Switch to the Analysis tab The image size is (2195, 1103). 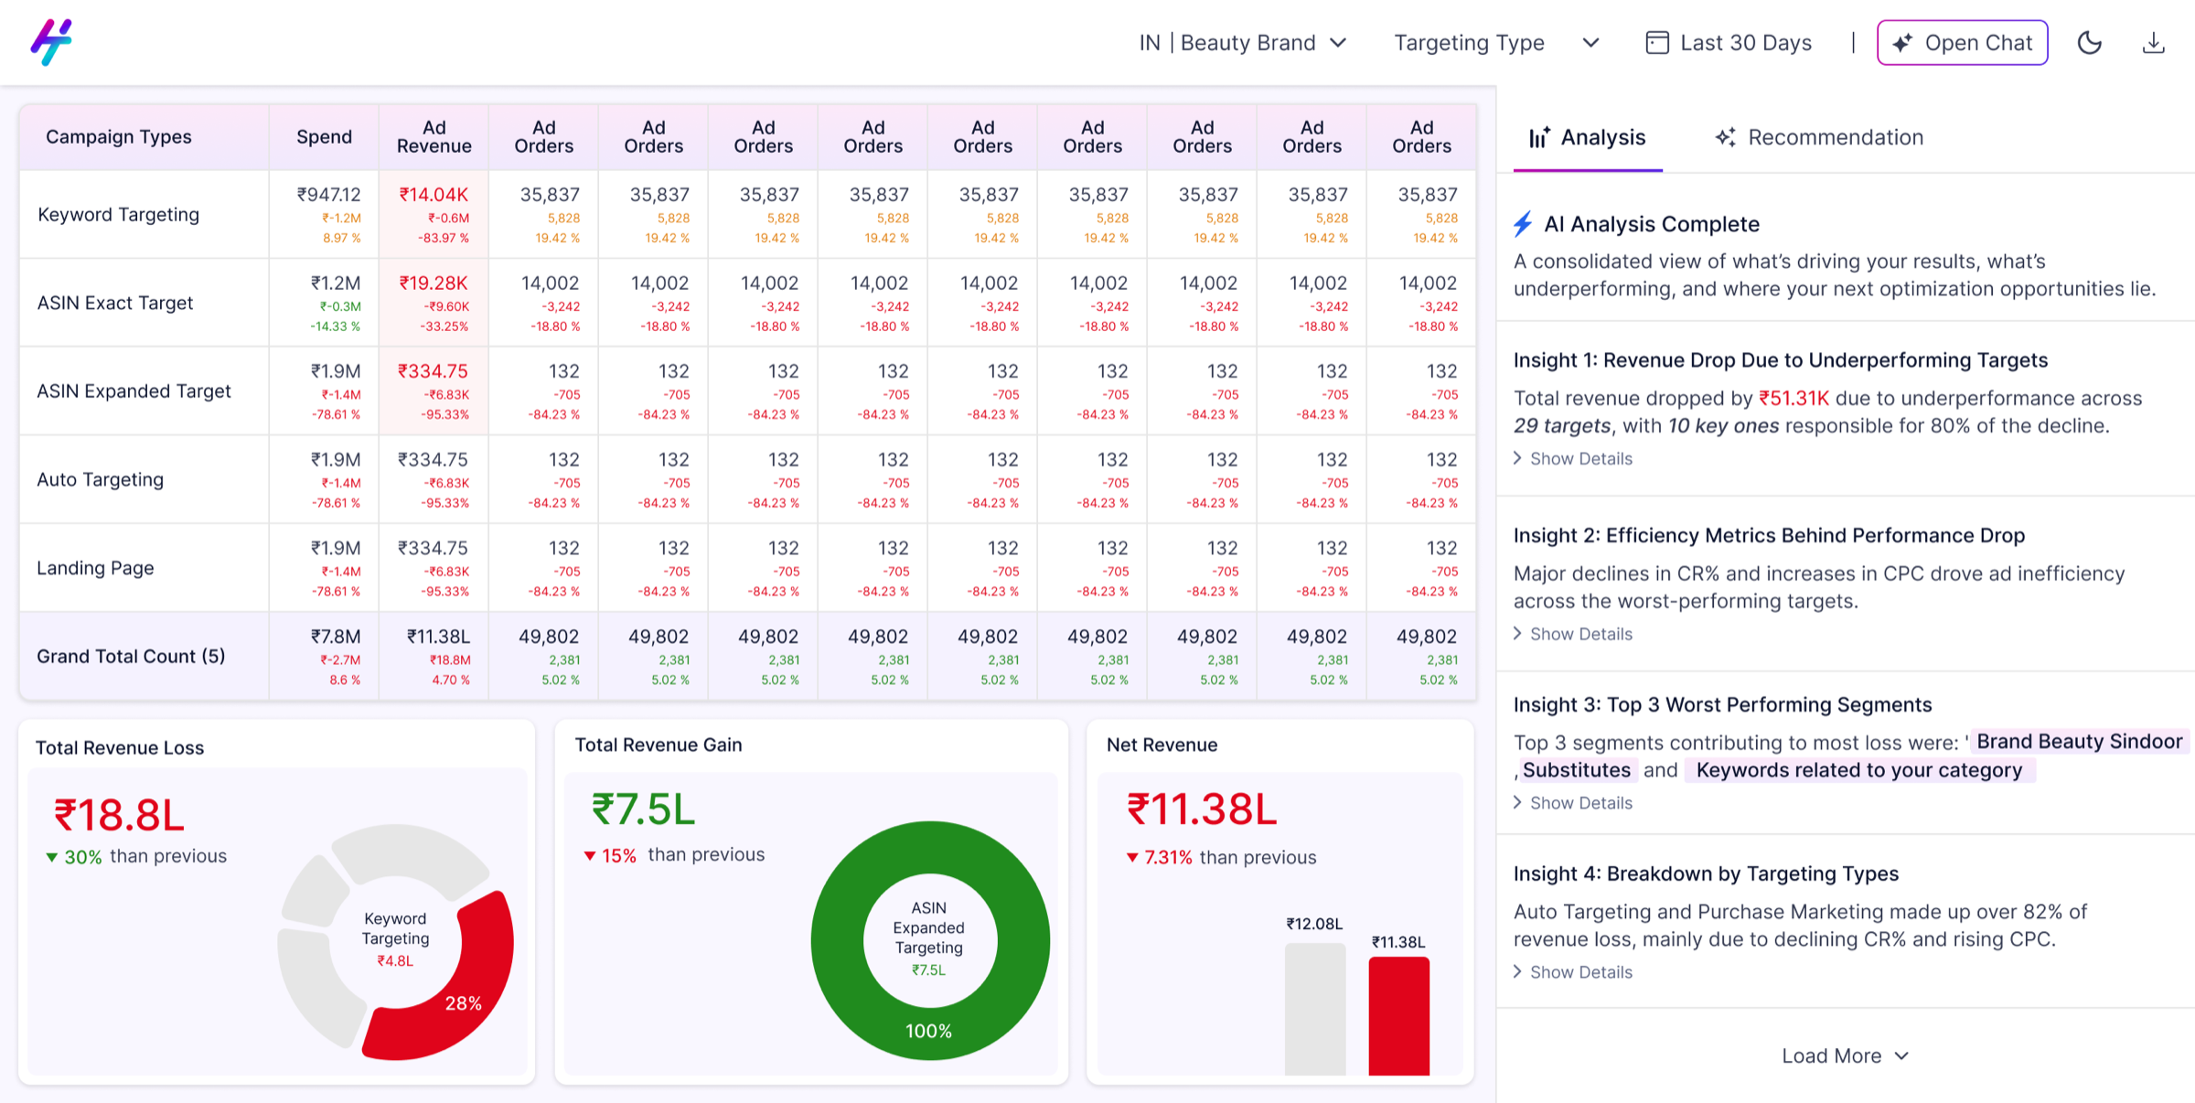tap(1588, 137)
